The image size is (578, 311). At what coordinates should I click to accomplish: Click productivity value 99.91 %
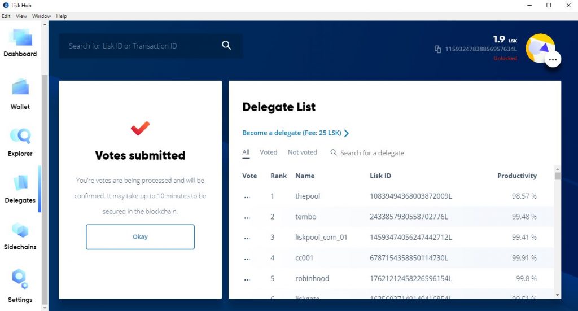click(x=524, y=258)
